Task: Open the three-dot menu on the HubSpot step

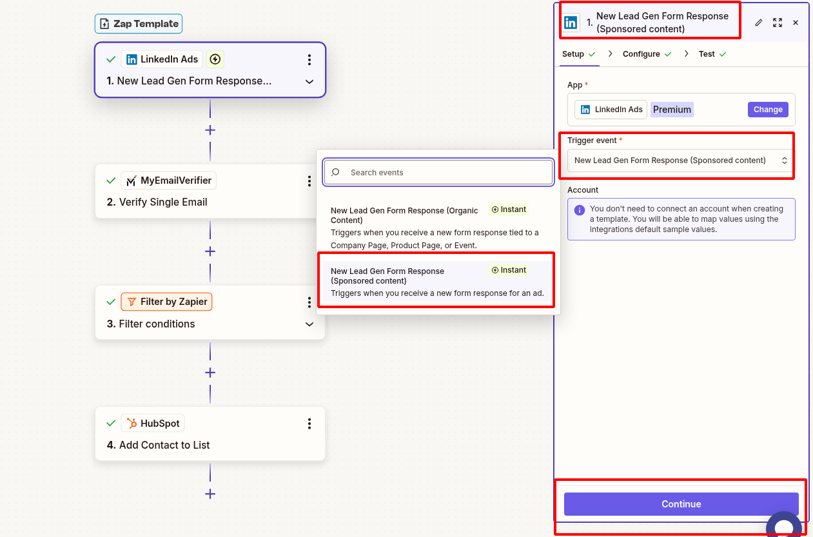Action: (309, 424)
